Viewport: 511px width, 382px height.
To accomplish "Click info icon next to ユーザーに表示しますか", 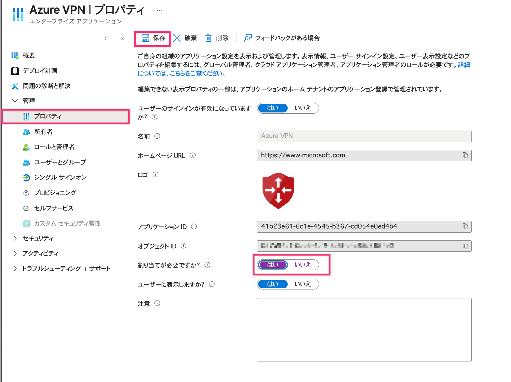I will (x=212, y=284).
